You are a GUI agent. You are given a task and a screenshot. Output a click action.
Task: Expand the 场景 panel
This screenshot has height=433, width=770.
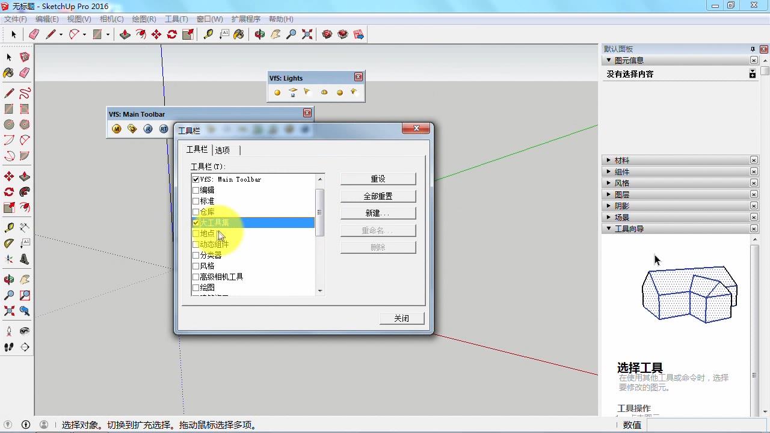[x=609, y=217]
